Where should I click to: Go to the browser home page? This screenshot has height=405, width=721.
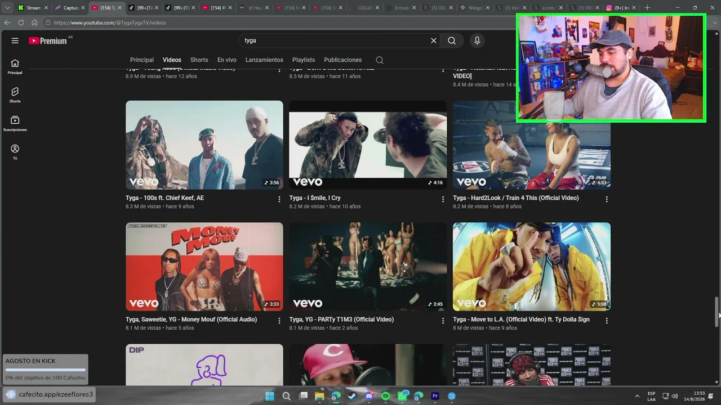click(34, 22)
